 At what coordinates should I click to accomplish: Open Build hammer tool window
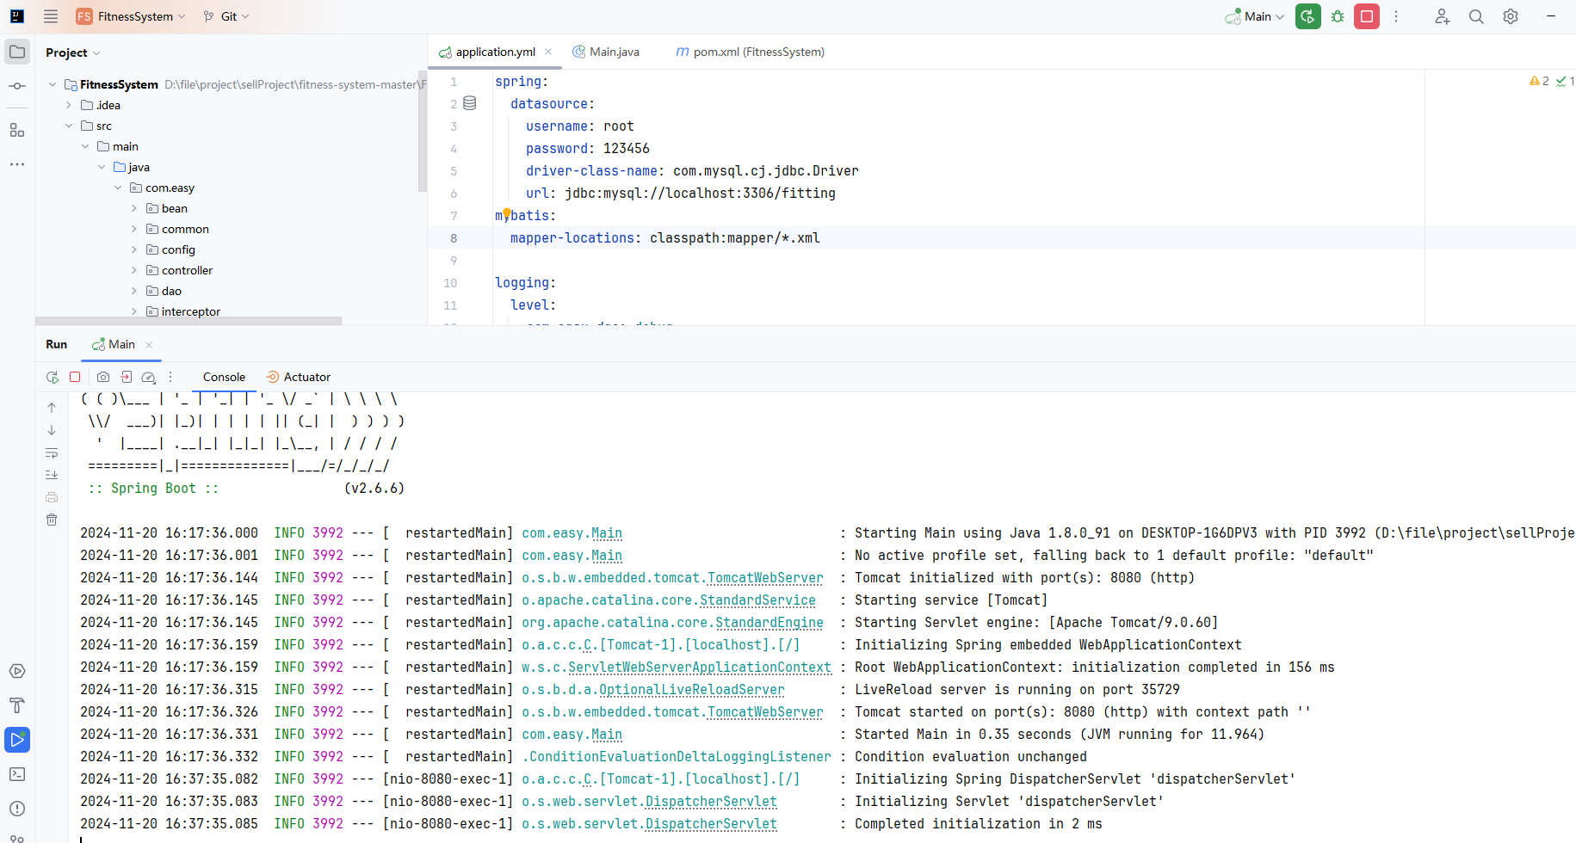point(17,705)
